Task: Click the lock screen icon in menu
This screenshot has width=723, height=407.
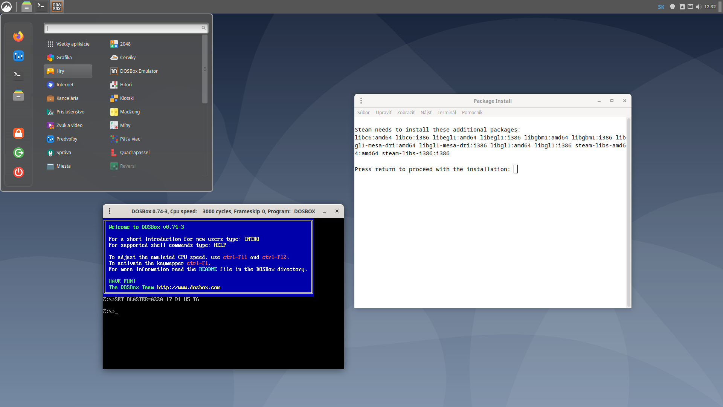Action: [x=18, y=133]
